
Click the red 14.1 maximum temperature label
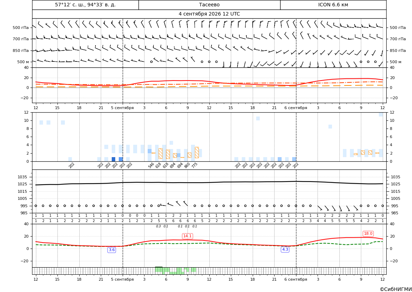point(187,236)
